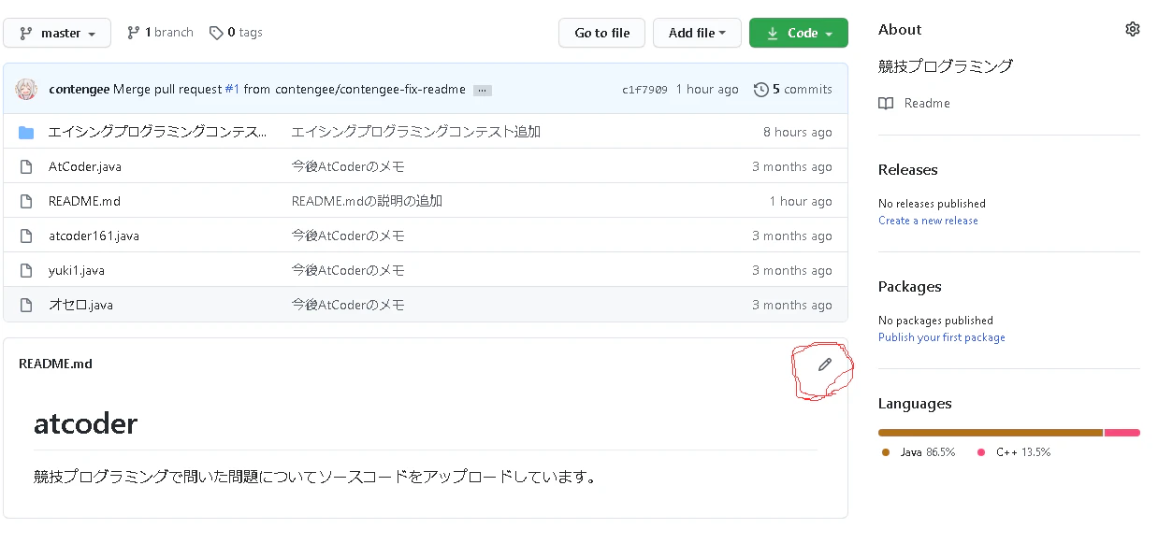Viewport: 1158px width, 543px height.
Task: Open the エイシングプログラミングコンテスト folder
Action: [157, 132]
